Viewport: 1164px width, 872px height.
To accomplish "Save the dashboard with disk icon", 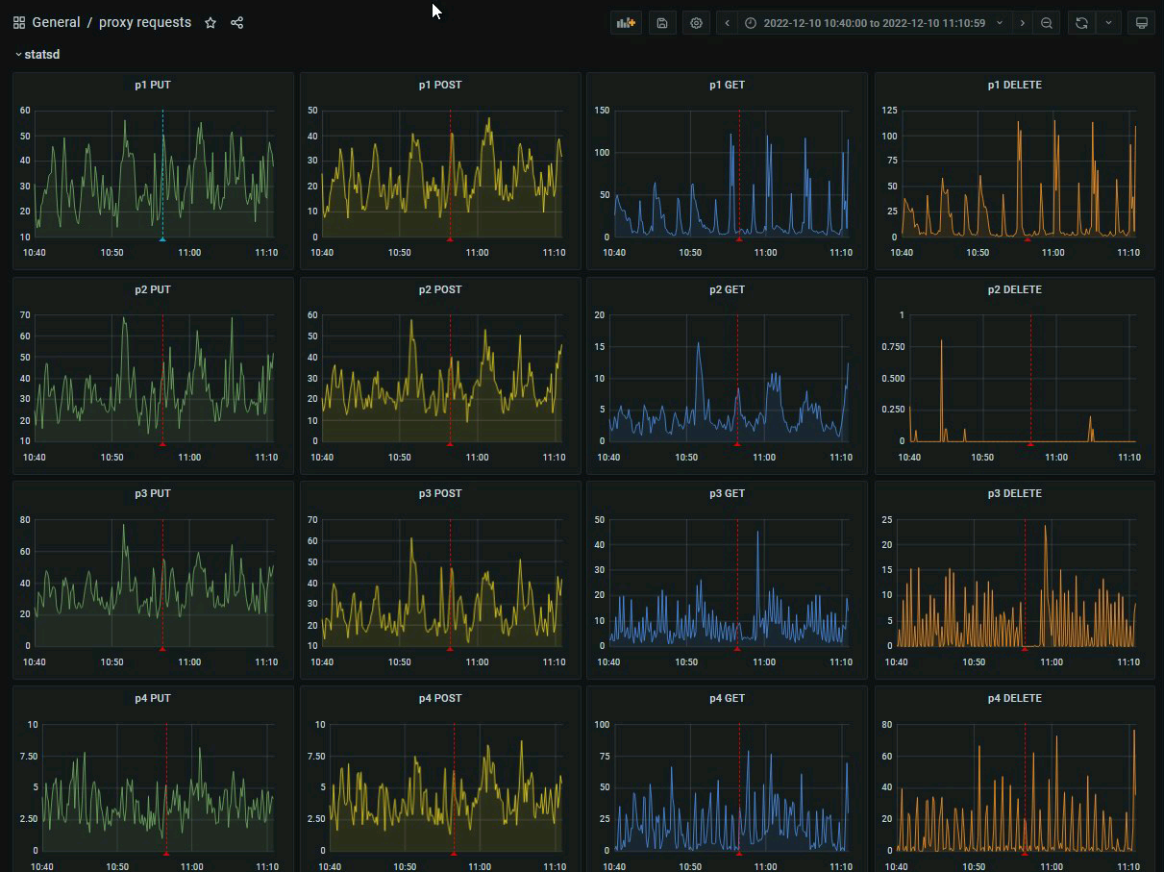I will pos(662,23).
